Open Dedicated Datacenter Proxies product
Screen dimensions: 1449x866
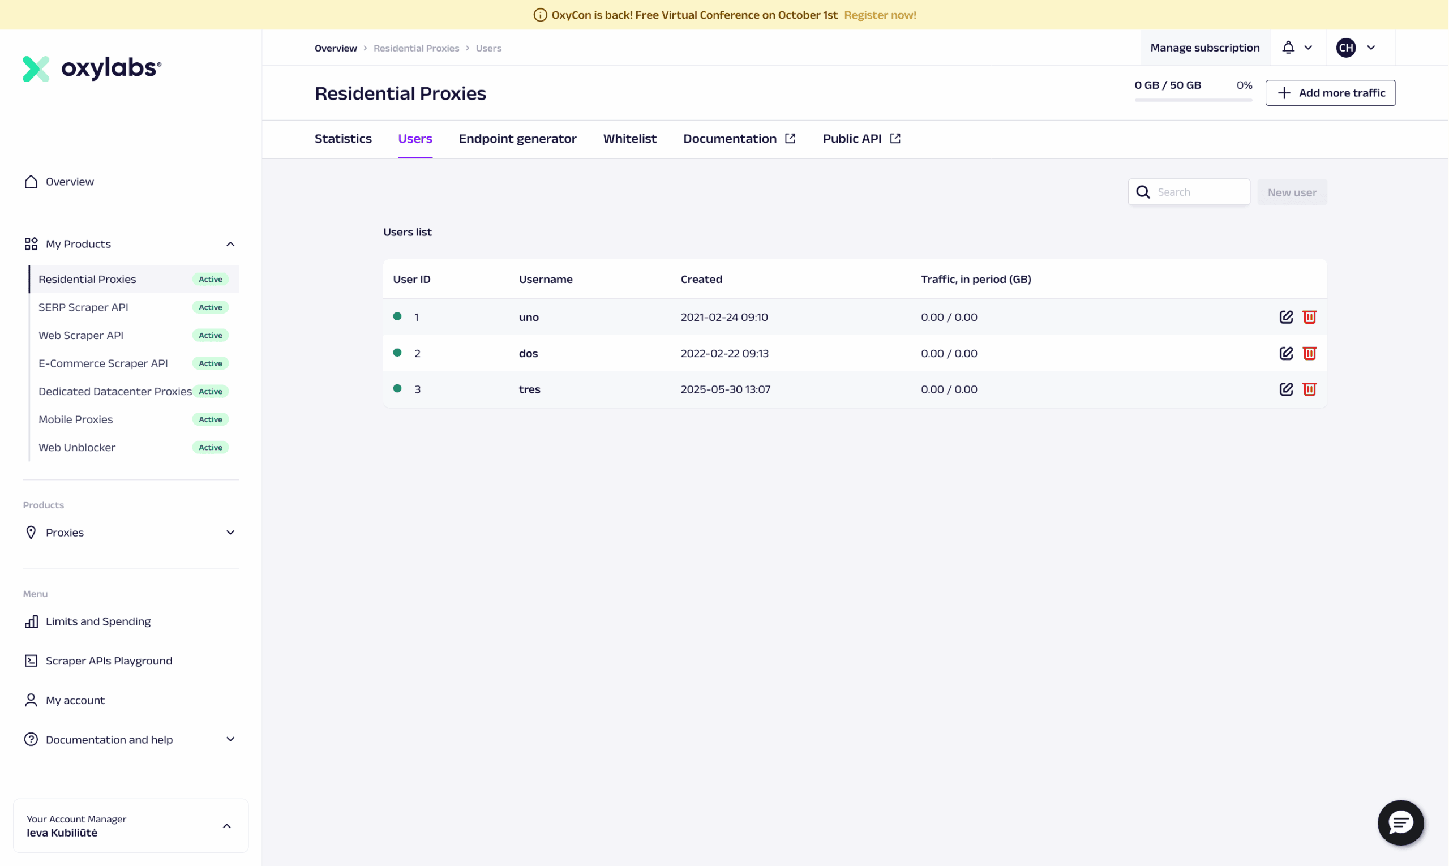pos(134,392)
